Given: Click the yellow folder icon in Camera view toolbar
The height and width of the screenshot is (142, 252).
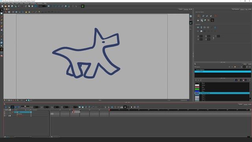Looking at the screenshot, I should coord(26,12).
